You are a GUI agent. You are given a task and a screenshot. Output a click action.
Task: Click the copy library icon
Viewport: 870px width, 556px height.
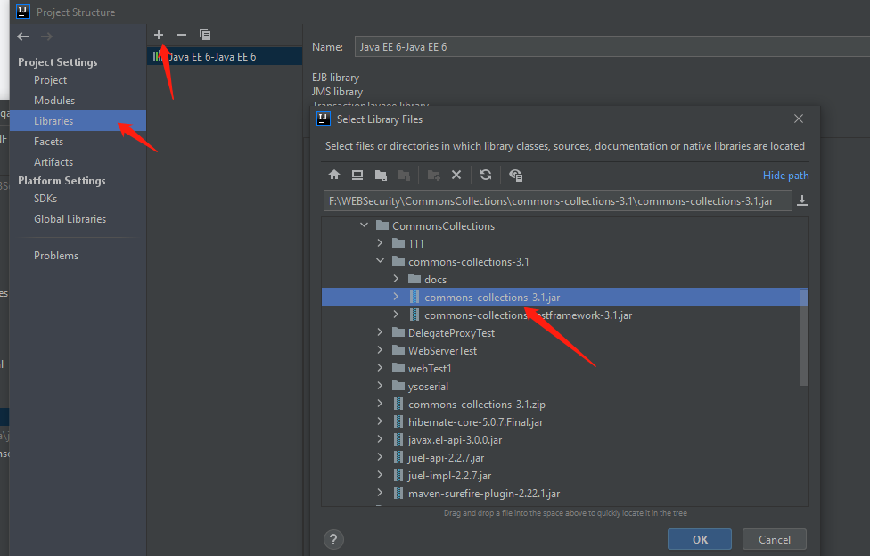click(x=205, y=35)
